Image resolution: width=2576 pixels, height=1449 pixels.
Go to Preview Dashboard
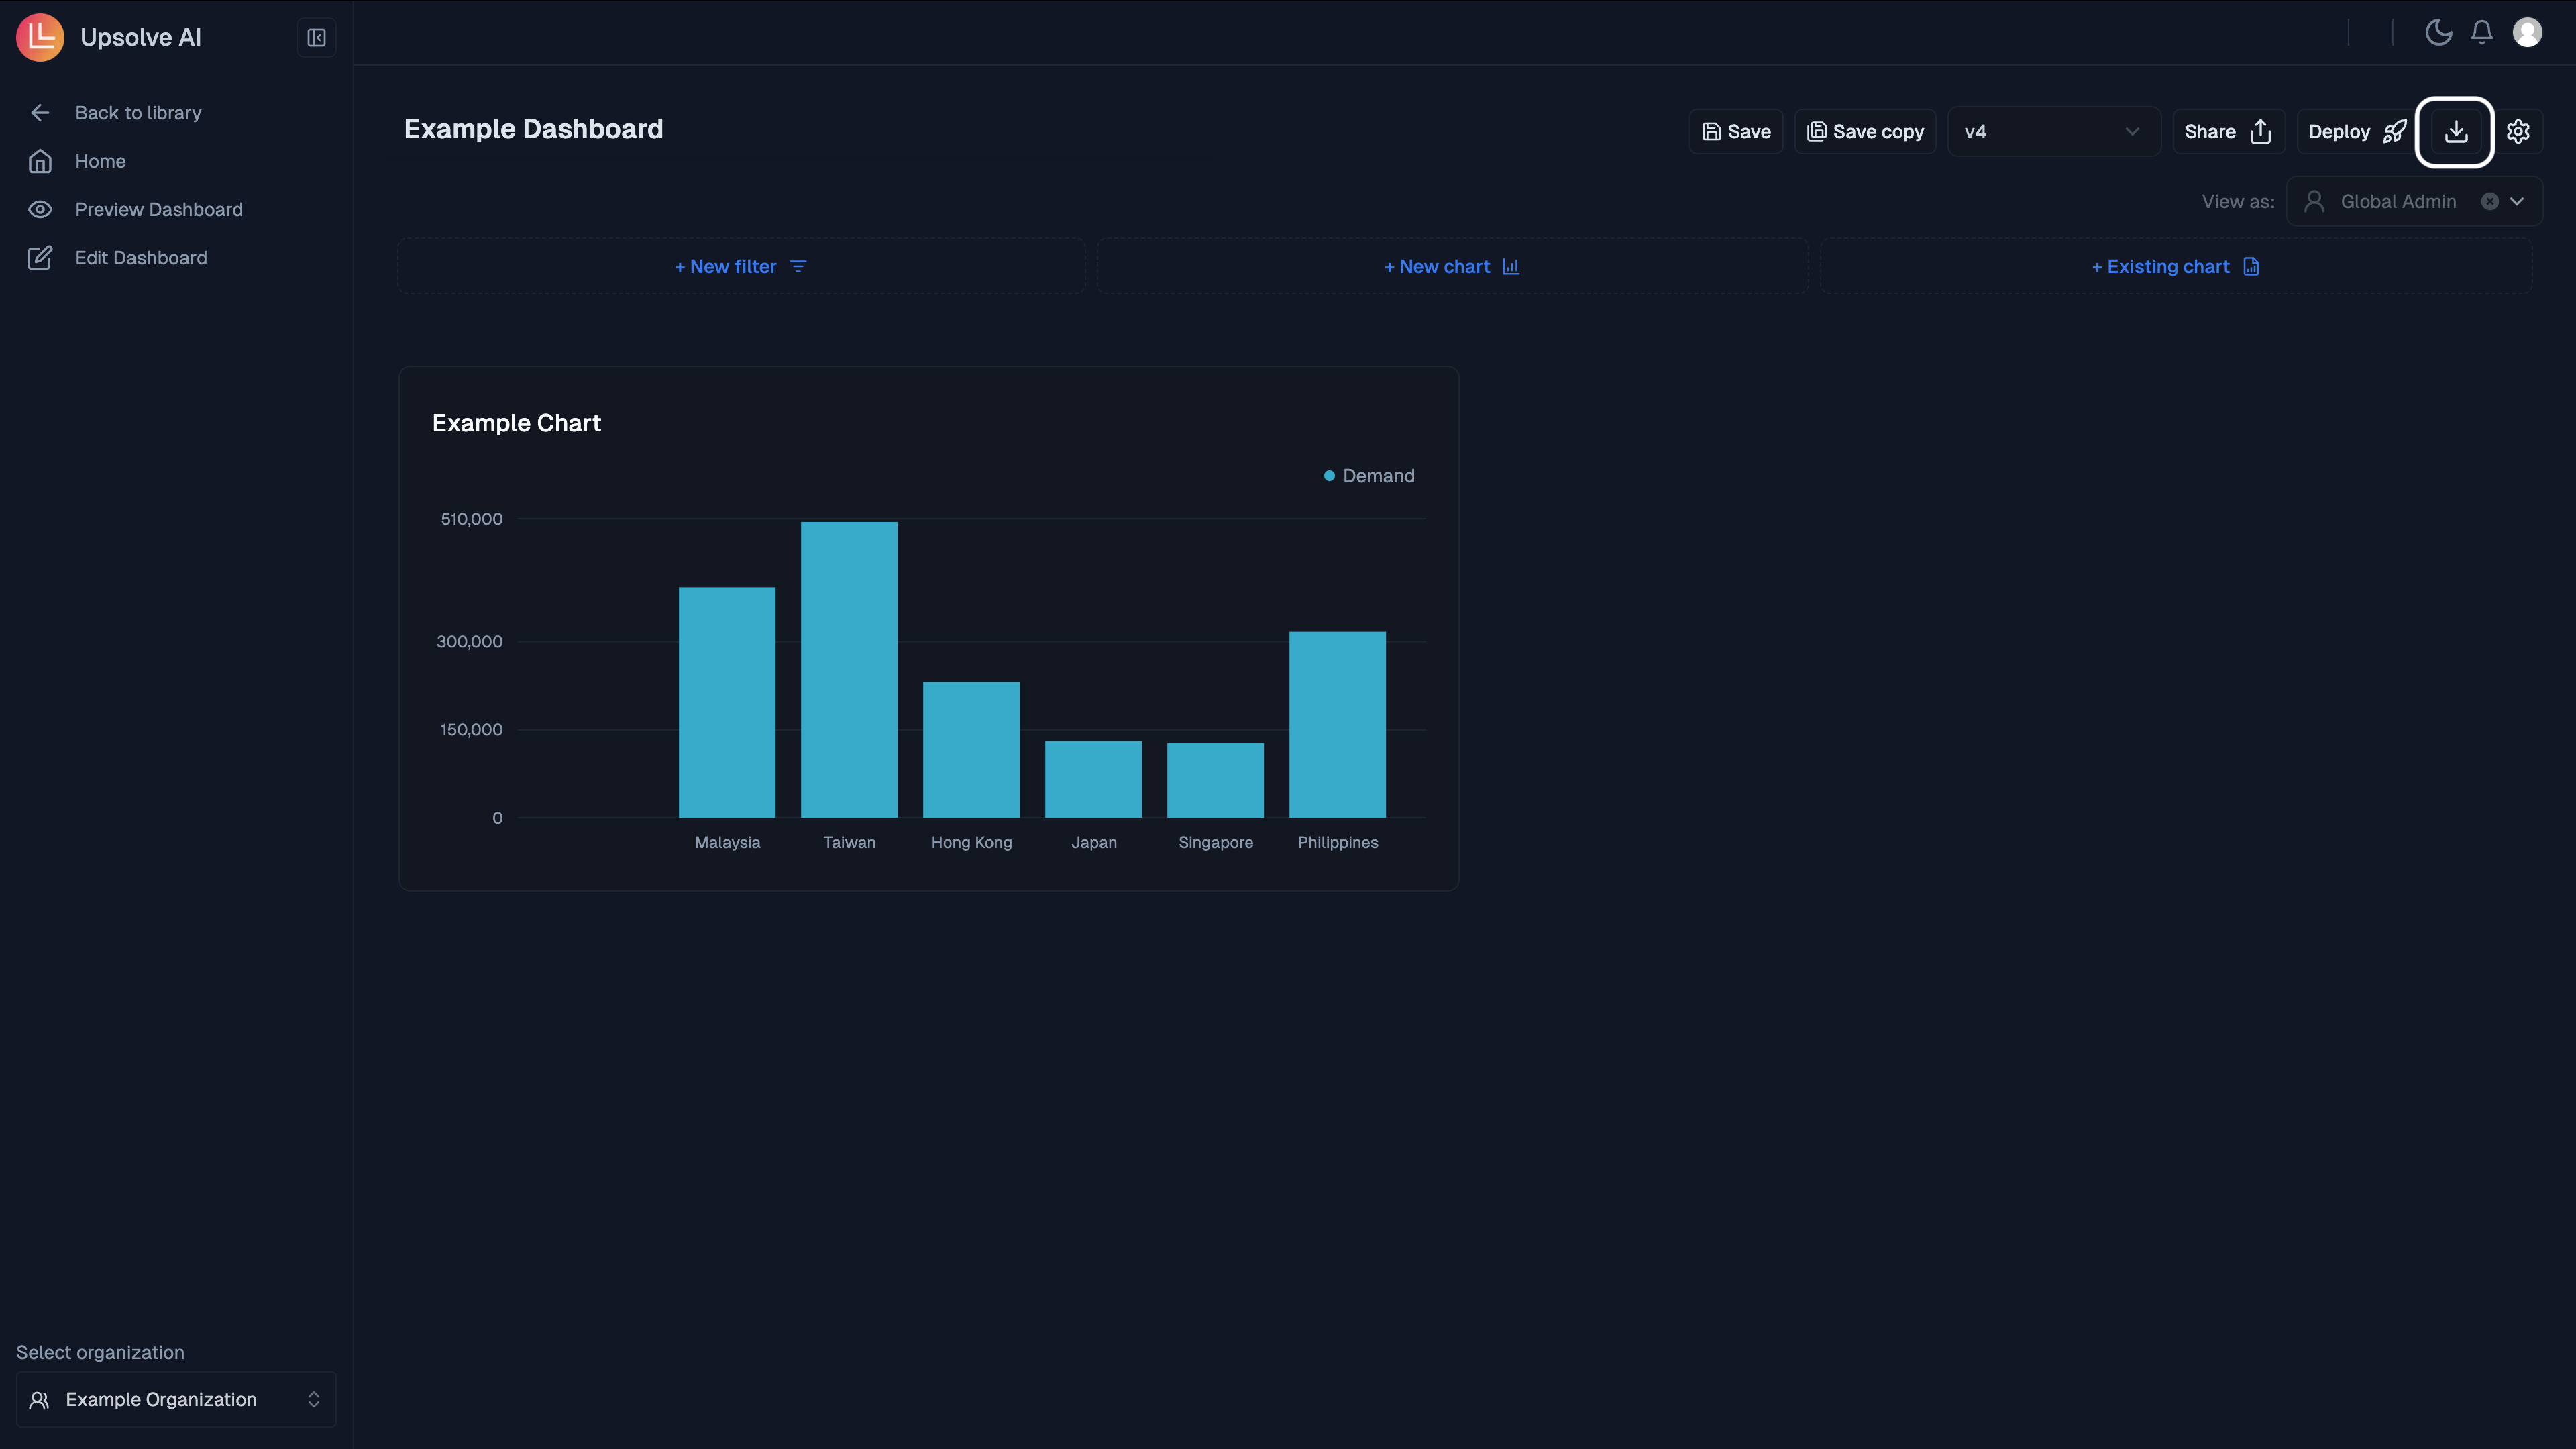(x=158, y=210)
